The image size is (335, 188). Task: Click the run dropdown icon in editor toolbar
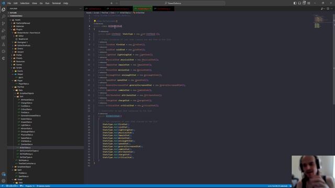(322, 9)
